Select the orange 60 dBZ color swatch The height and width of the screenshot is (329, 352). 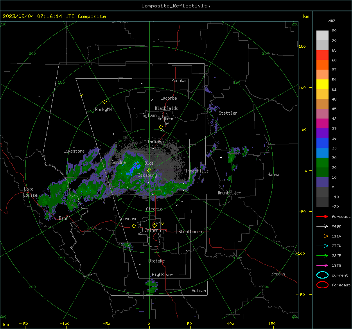click(x=322, y=65)
